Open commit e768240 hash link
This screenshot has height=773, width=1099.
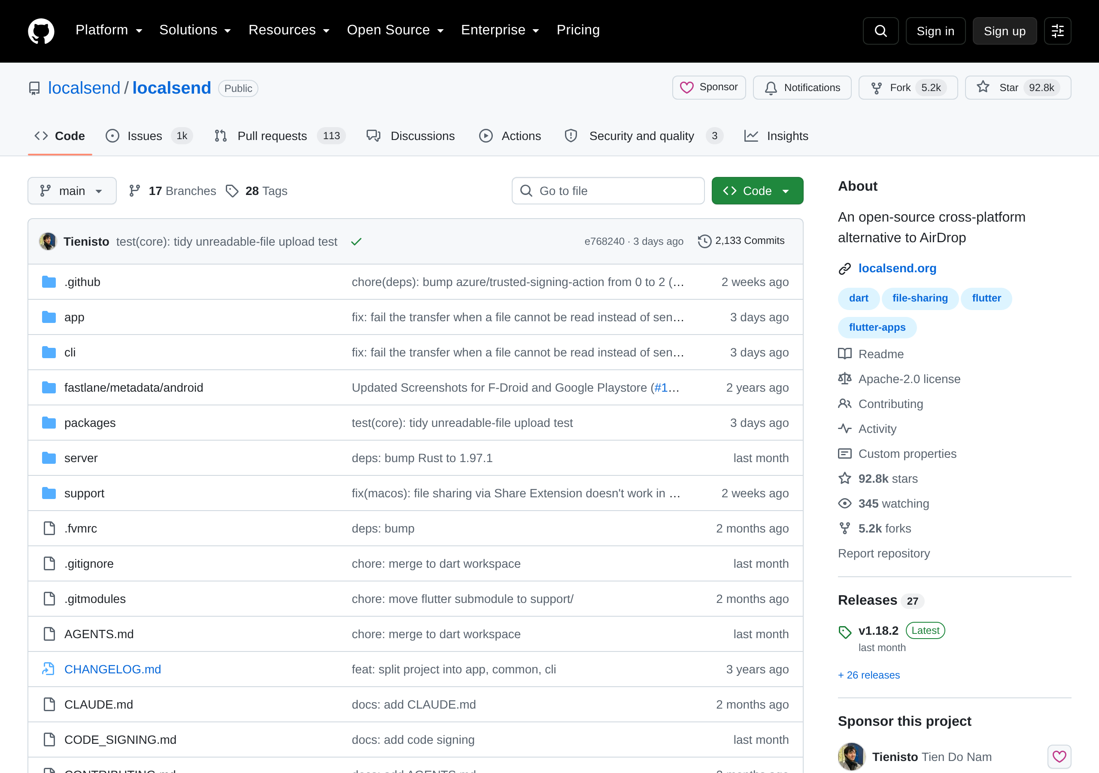point(604,241)
